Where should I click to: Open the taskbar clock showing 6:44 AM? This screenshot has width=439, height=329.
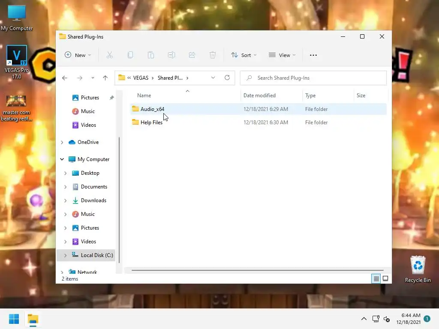coord(408,319)
